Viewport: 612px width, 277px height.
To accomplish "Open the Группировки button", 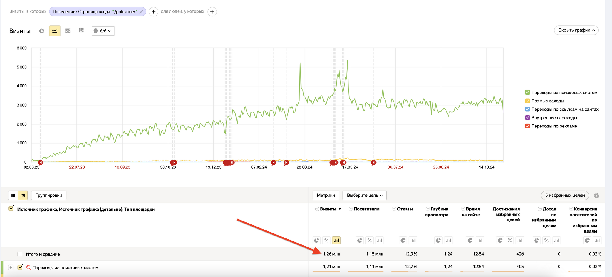I will pyautogui.click(x=49, y=195).
